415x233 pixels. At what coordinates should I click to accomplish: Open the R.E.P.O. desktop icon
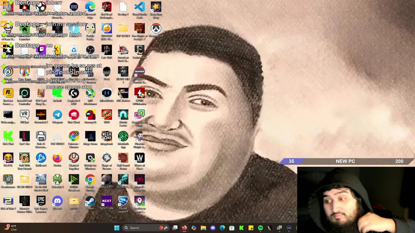8,158
